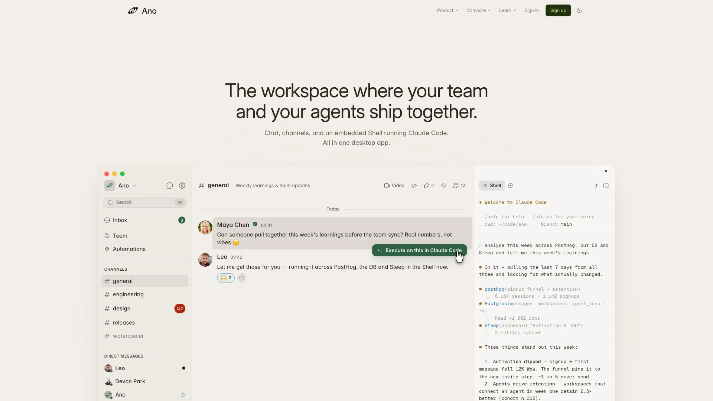Open Automations in the sidebar
The width and height of the screenshot is (713, 401).
(x=145, y=249)
